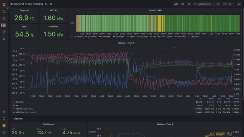Sort legend by the Range column
Screen dimensions: 244x137
236,99
